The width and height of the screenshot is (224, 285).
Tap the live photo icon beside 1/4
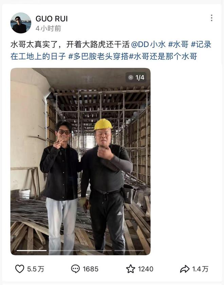[x=131, y=77]
